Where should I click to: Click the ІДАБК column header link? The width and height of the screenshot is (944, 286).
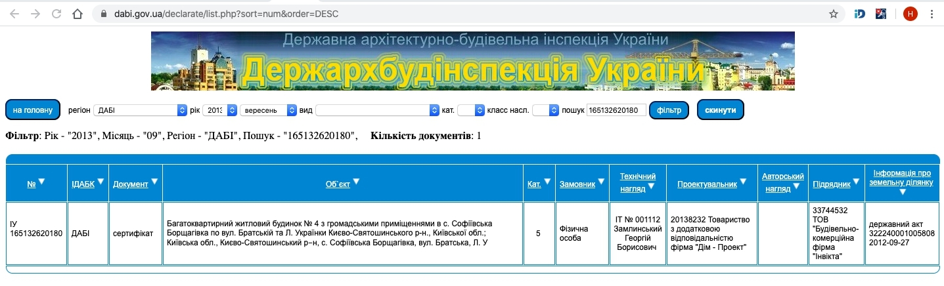pyautogui.click(x=83, y=184)
